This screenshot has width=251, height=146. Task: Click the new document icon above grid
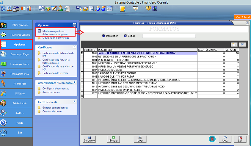234,44
